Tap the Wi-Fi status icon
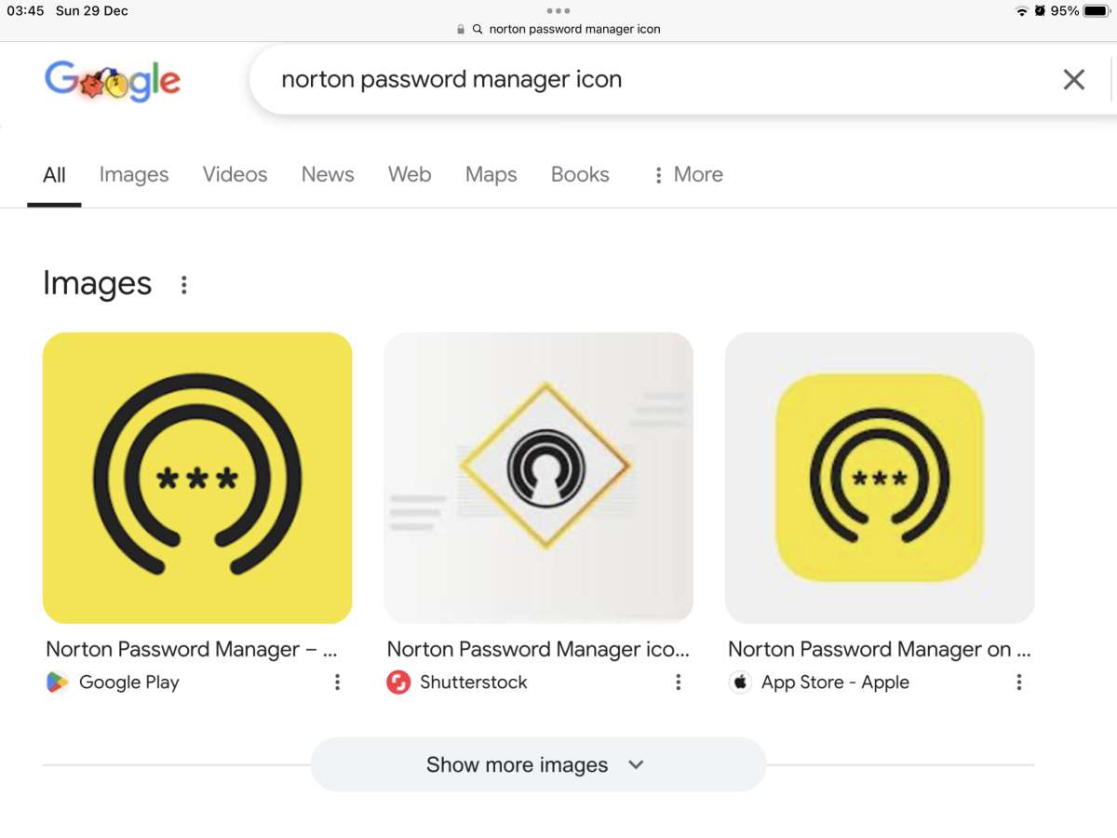Screen dimensions: 1117x838 (1022, 11)
